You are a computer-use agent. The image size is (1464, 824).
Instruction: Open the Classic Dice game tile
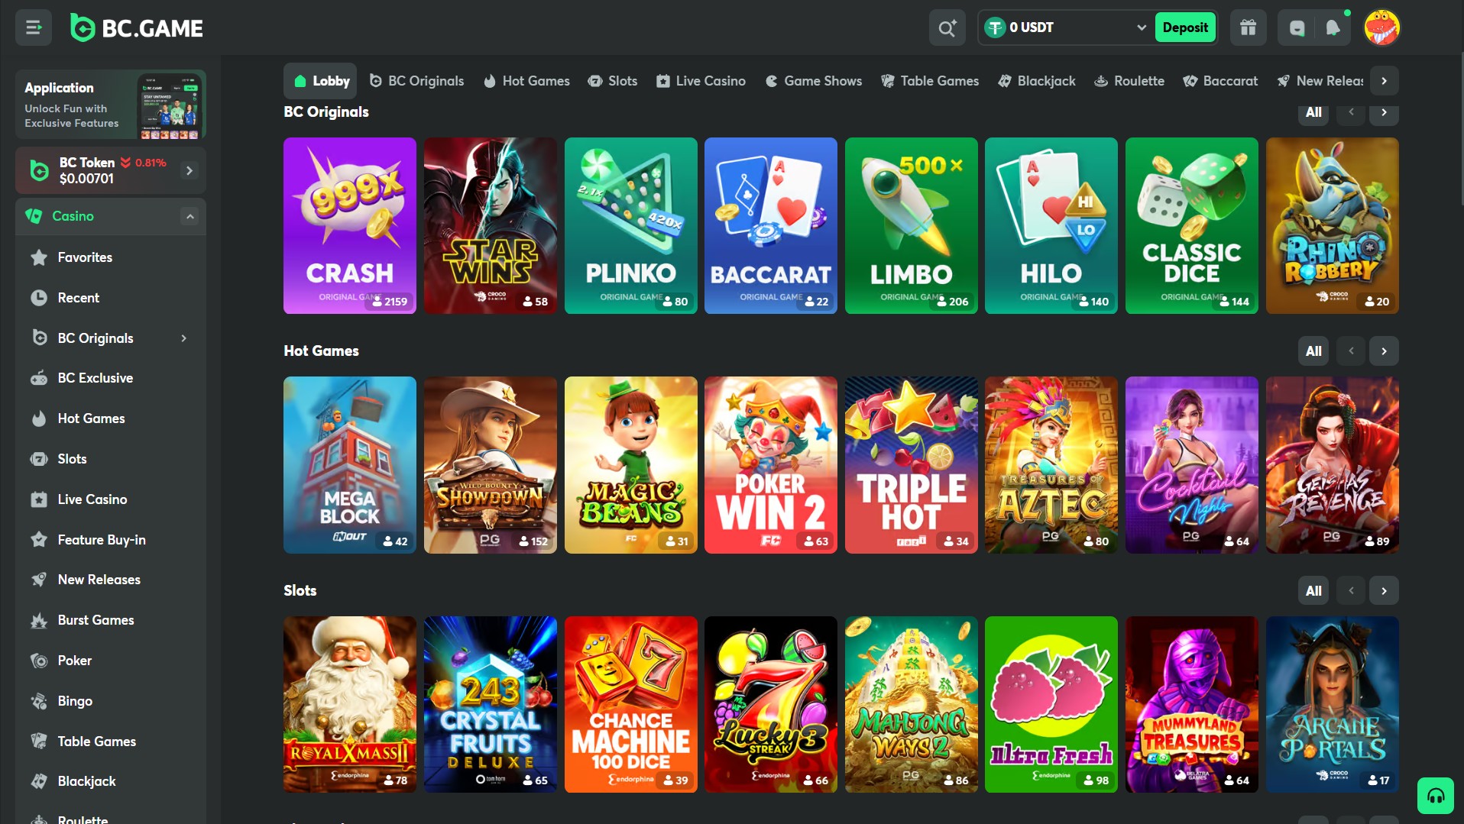(1191, 226)
